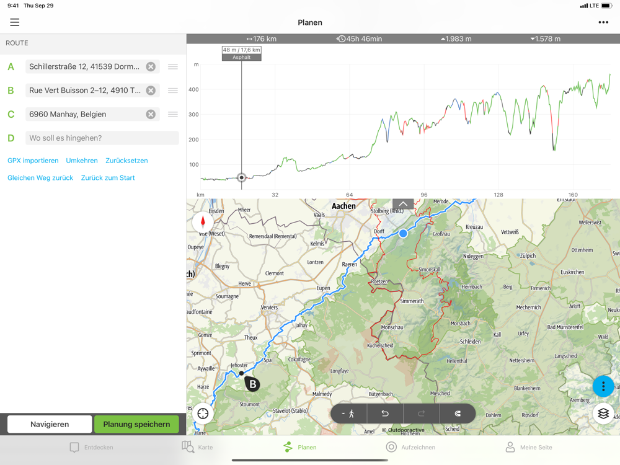Screen dimensions: 620x465
Task: Click GPX importieren link
Action: [33, 161]
